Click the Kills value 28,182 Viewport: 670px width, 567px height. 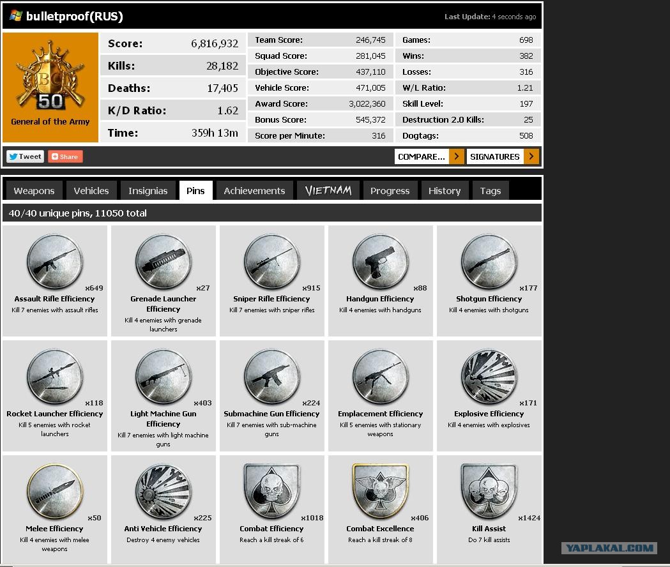[x=222, y=66]
